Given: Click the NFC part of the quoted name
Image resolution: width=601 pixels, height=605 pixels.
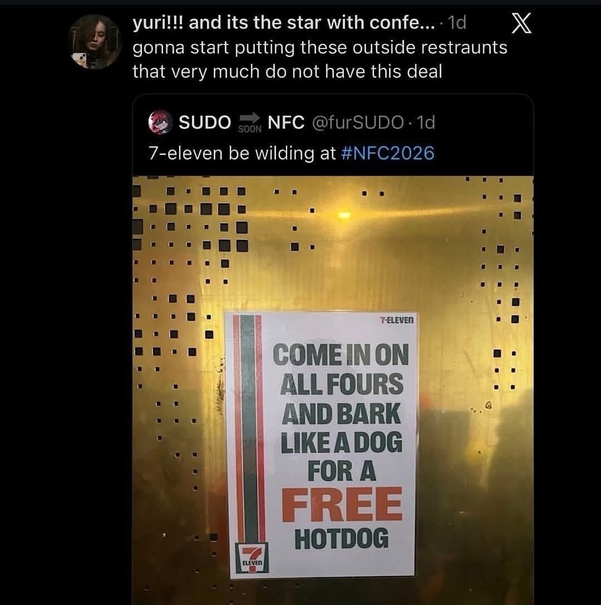Looking at the screenshot, I should [x=286, y=122].
